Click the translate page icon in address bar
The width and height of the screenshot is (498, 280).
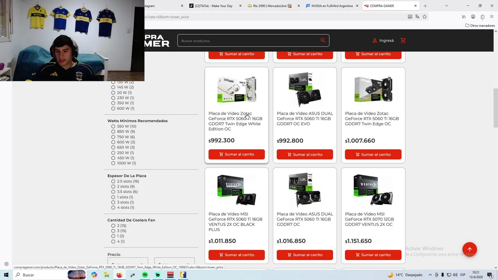coord(417,17)
